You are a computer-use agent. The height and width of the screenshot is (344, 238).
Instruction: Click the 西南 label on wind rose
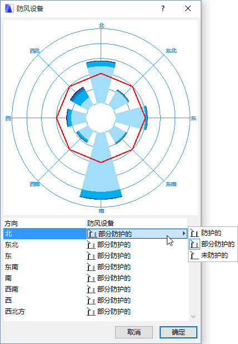click(x=35, y=184)
